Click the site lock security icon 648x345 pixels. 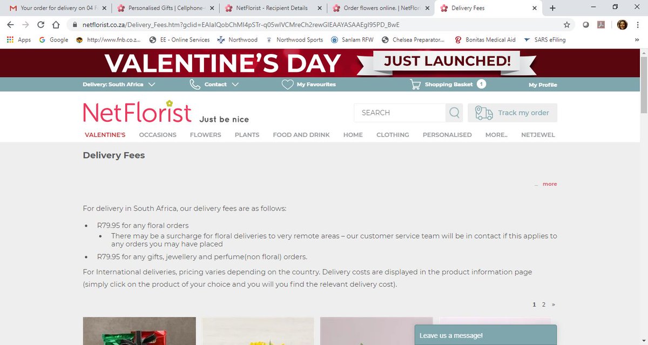pyautogui.click(x=75, y=25)
